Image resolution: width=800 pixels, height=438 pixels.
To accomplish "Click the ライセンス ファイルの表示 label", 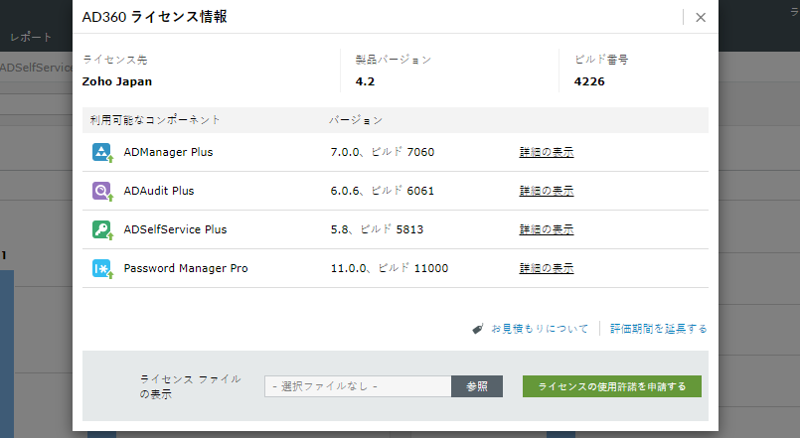I will (190, 386).
